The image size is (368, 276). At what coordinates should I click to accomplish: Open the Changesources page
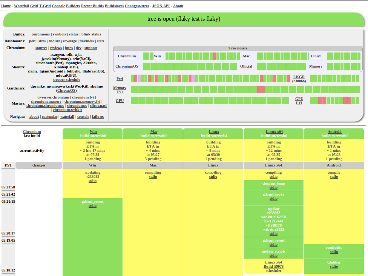(x=137, y=6)
